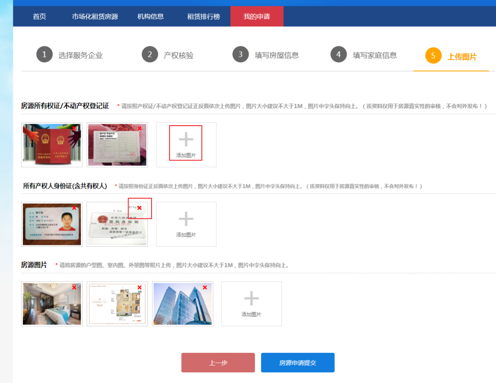Viewport: 496px width, 383px height.
Task: Add another house photo
Action: [x=251, y=304]
